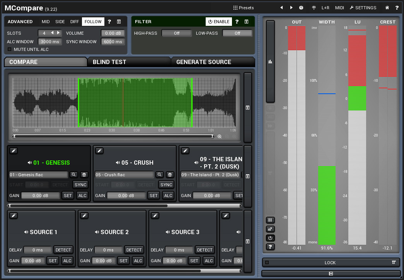This screenshot has width=404, height=280.
Task: Click the randomize dice icon in the top bar
Action: pos(301,8)
